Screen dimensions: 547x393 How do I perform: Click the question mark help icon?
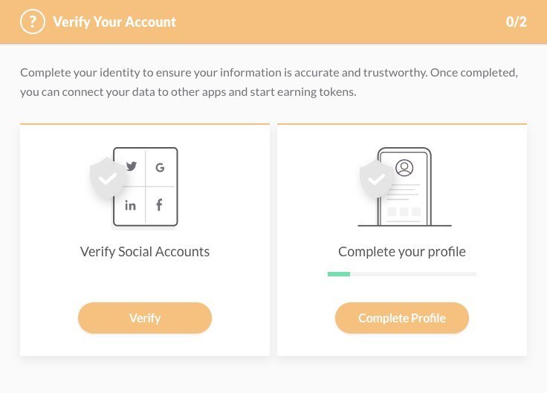33,22
